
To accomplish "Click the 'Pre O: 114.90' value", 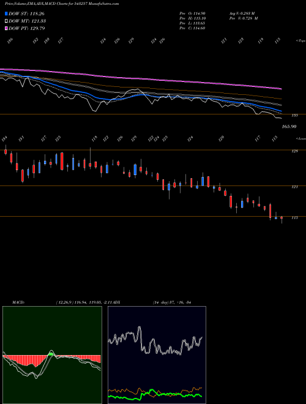I will point(192,13).
